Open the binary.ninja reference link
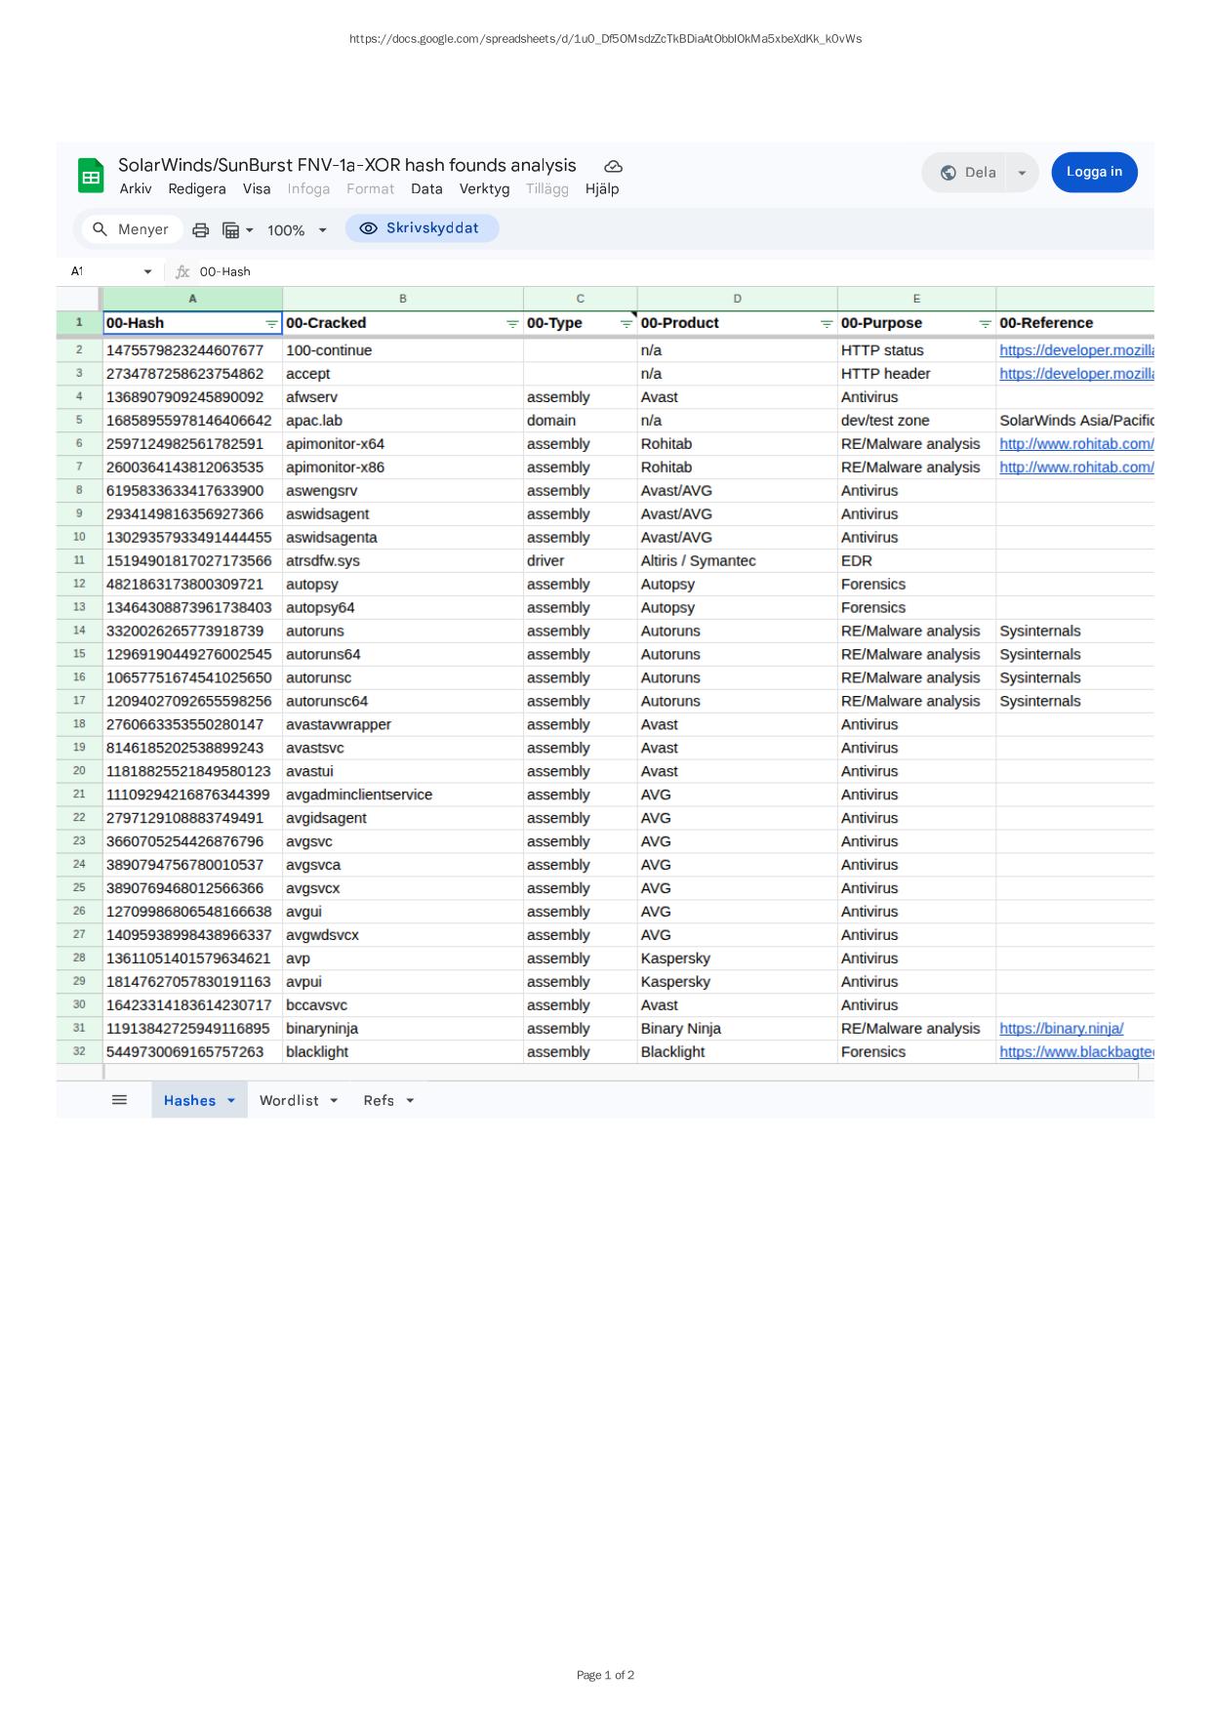Screen dimensions: 1212x1714 tap(1061, 1029)
